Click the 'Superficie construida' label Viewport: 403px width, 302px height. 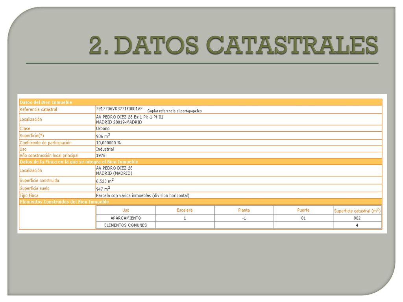(39, 180)
